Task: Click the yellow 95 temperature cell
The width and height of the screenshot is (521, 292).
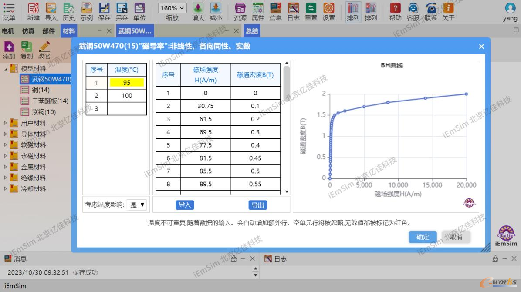Action: point(127,83)
